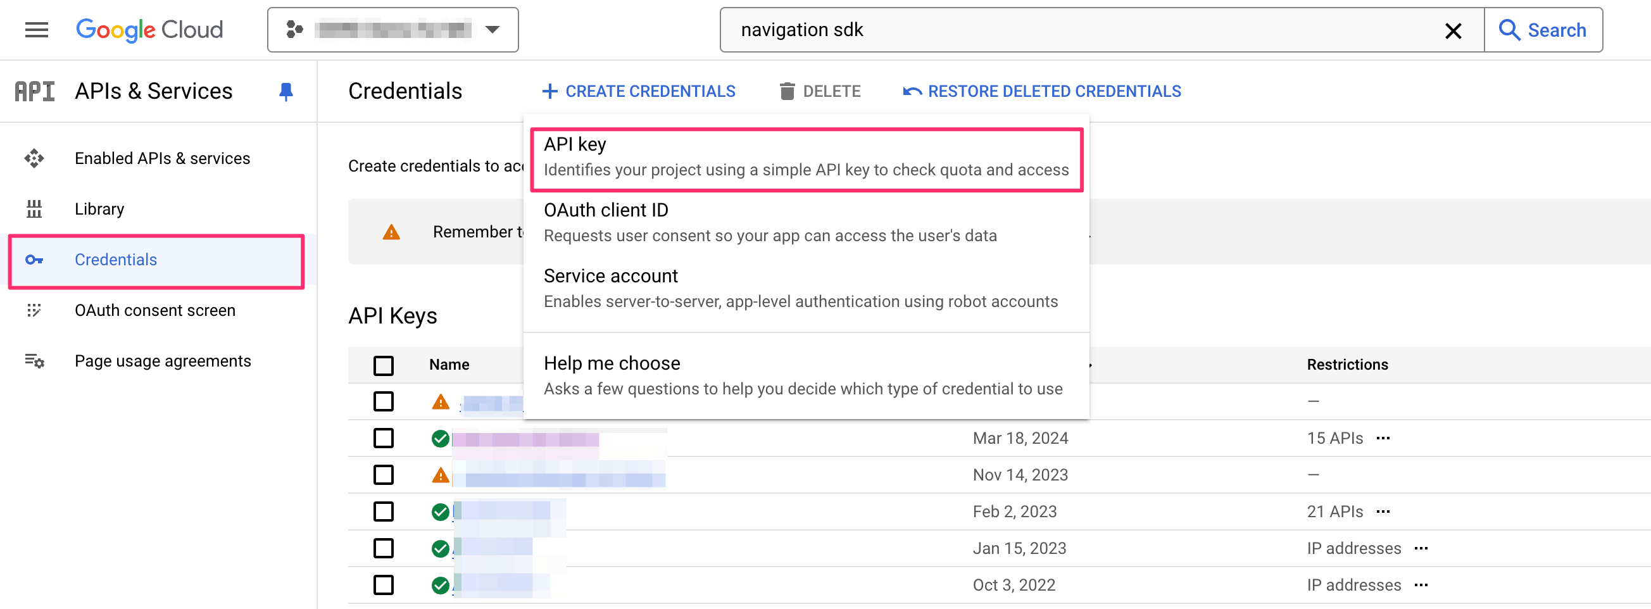The image size is (1651, 609).
Task: Click the key icon next to Credentials
Action: (x=34, y=260)
